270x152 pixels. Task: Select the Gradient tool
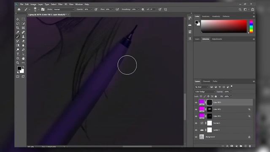coord(18,45)
